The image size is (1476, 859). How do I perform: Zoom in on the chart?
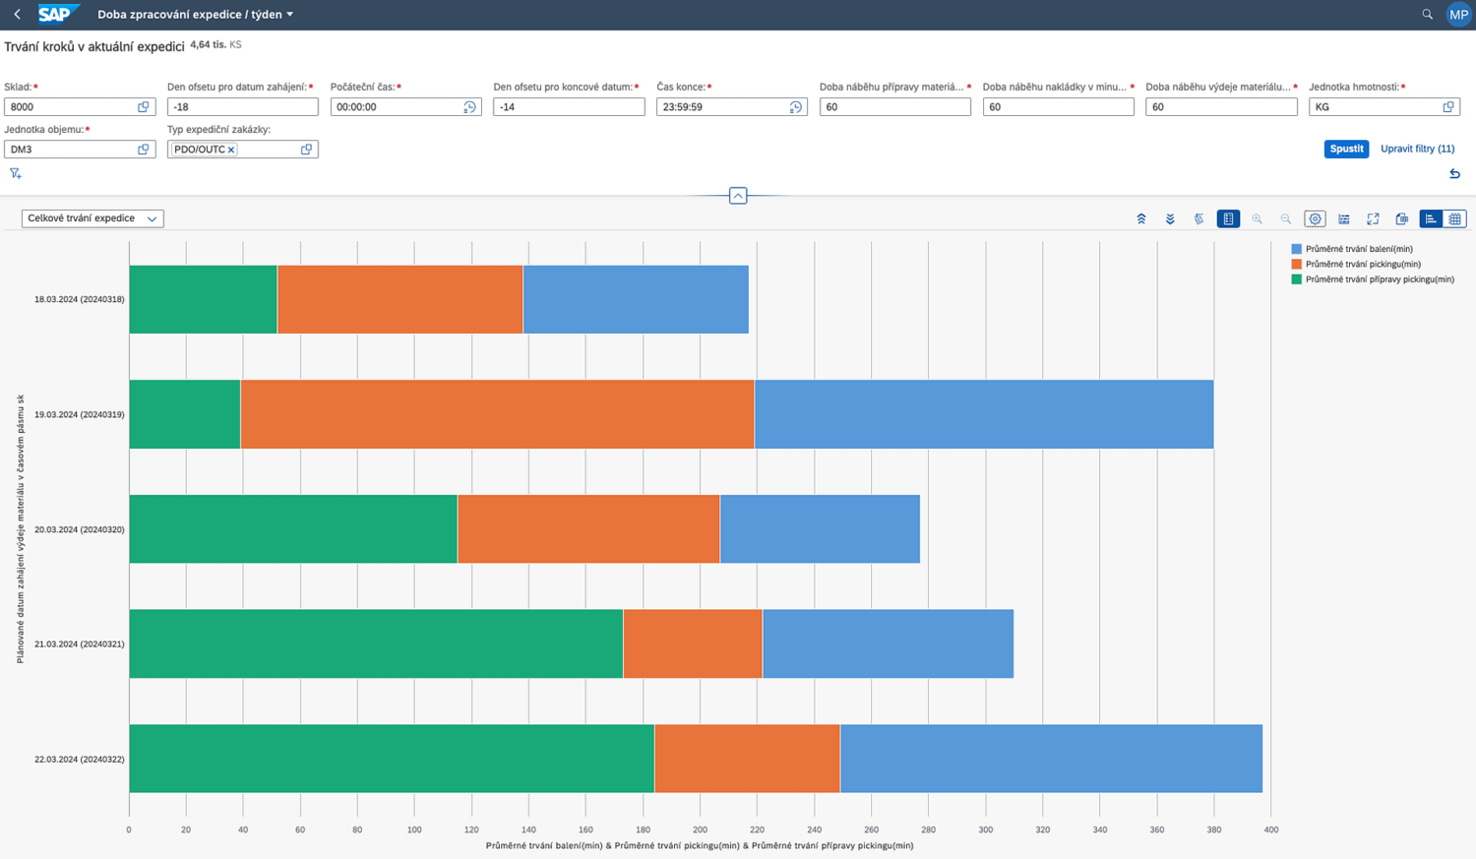[x=1257, y=219]
